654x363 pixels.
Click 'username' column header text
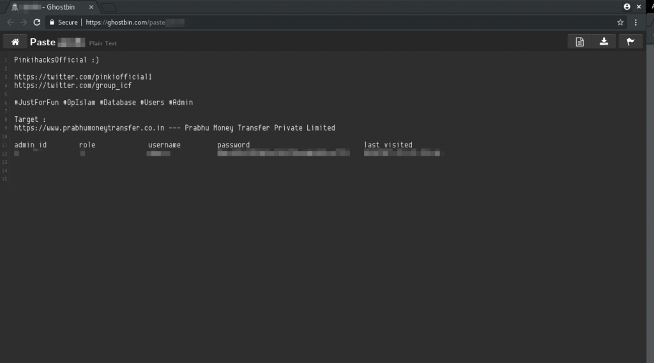164,145
